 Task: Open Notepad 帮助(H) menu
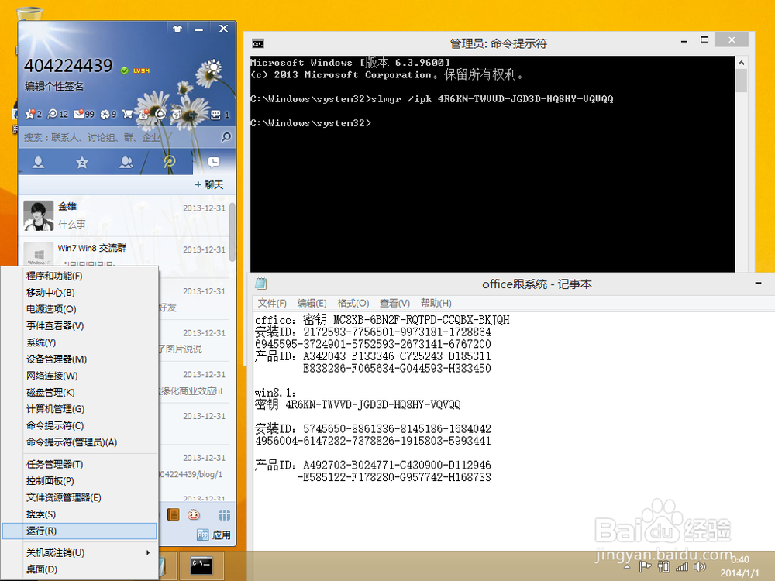pyautogui.click(x=436, y=304)
